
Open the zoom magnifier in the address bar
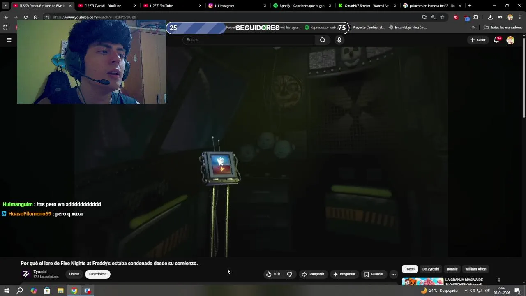click(x=433, y=17)
